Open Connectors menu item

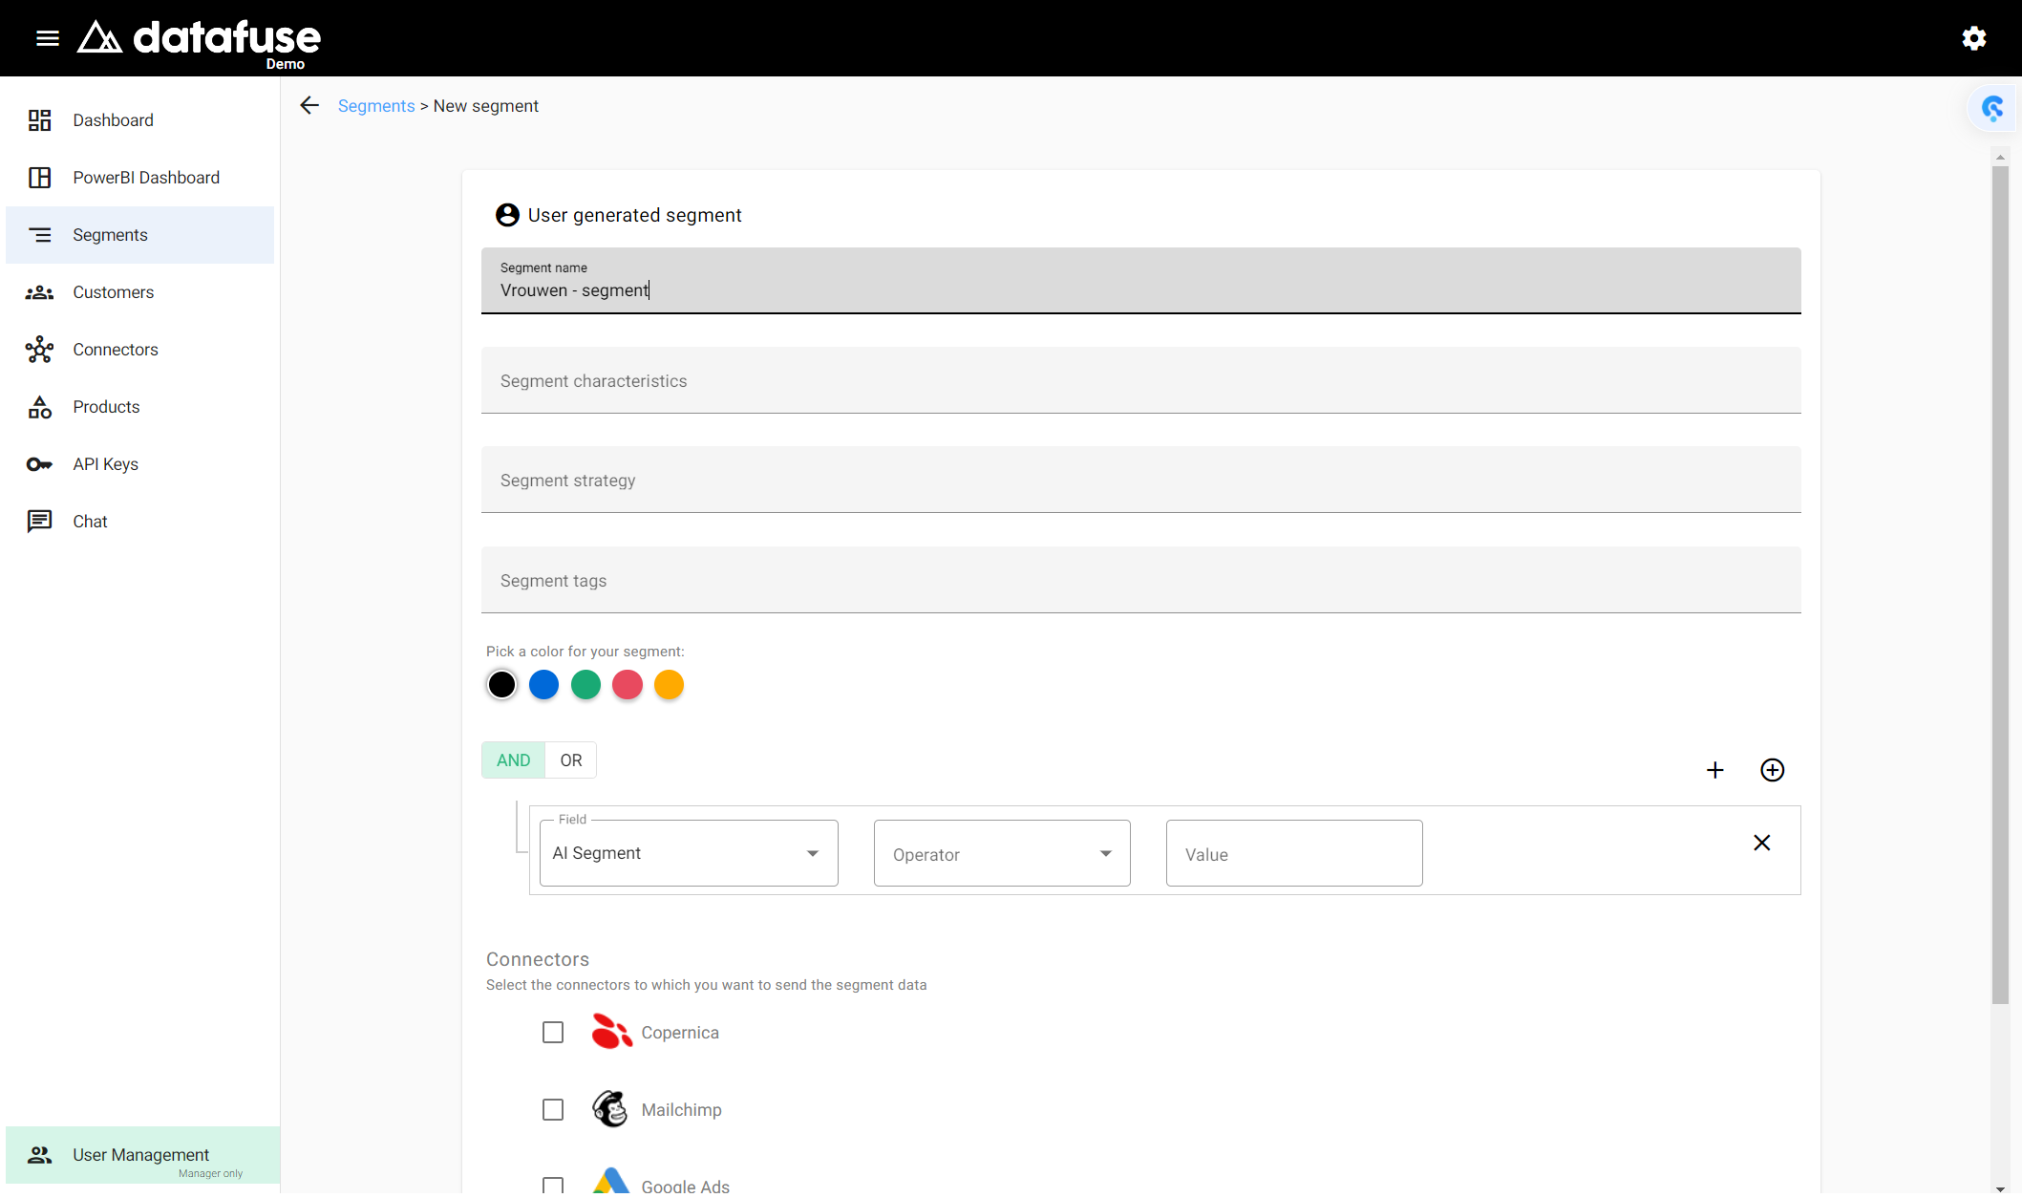pyautogui.click(x=139, y=350)
